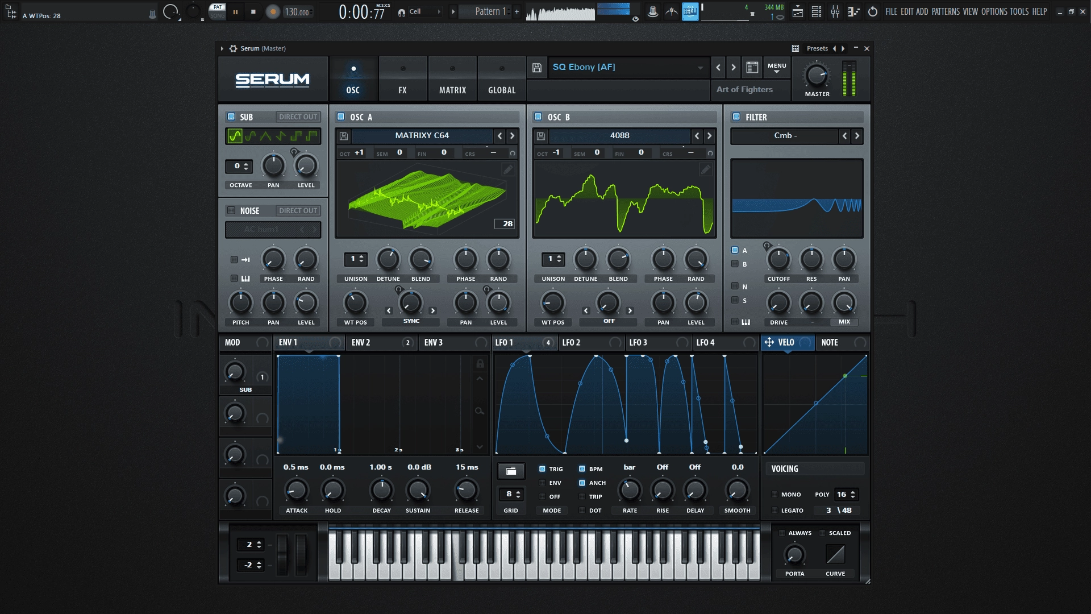Enable filter routing for oscillator B
The width and height of the screenshot is (1091, 614).
(735, 264)
